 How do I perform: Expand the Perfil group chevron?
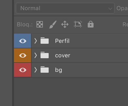click(36, 41)
